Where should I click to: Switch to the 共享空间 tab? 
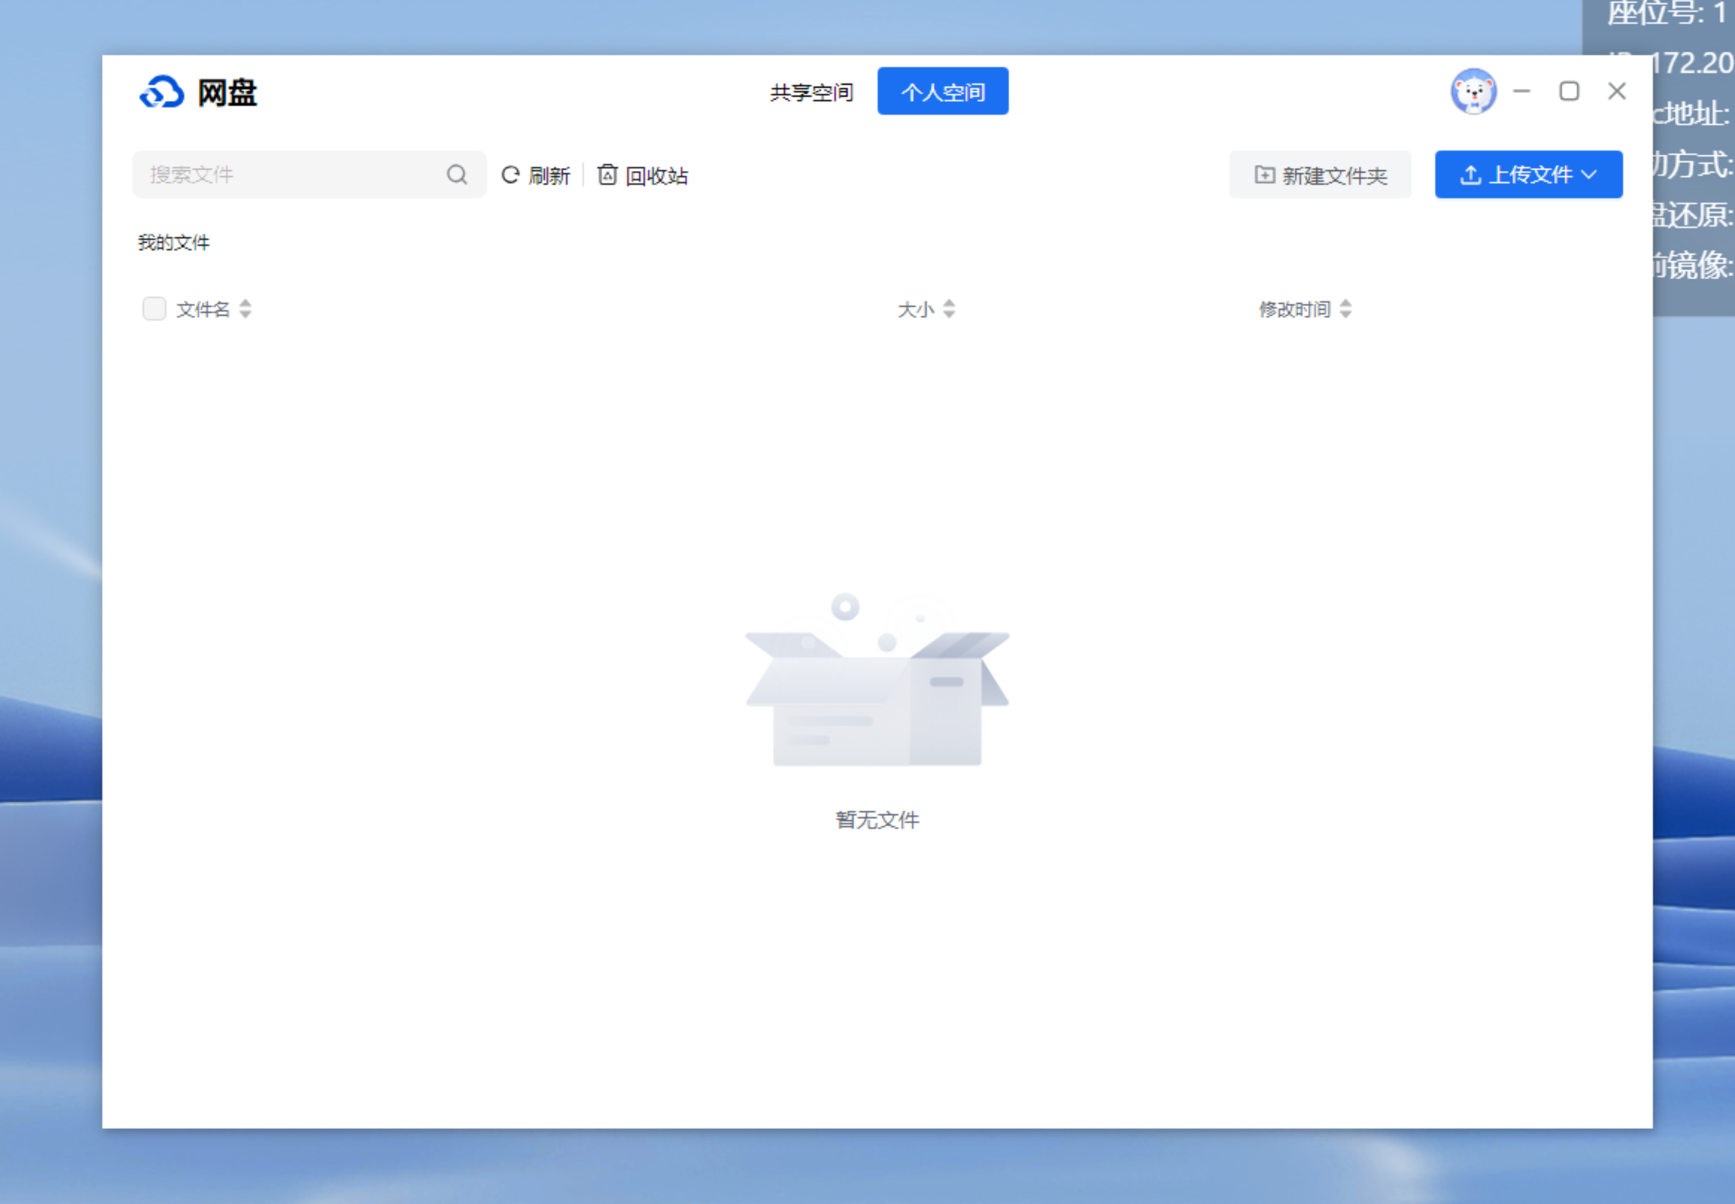pyautogui.click(x=811, y=92)
